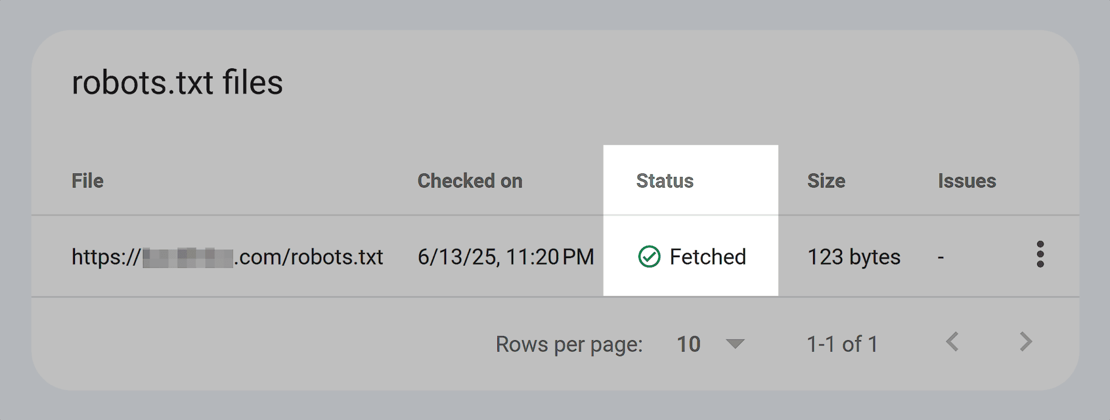Screen dimensions: 1110x420
Task: Click the 6/13/25, 11:20 PM date cell
Action: pos(506,257)
